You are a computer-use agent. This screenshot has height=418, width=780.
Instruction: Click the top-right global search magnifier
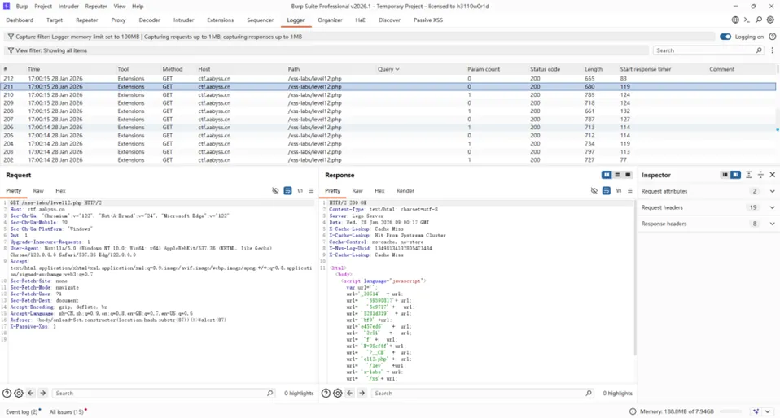(759, 20)
